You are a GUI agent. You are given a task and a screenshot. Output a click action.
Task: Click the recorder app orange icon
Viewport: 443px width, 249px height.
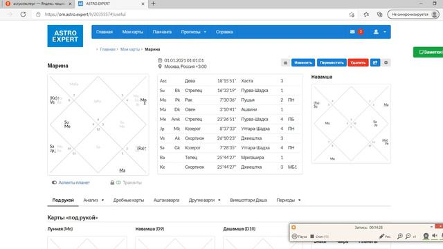(x=293, y=228)
